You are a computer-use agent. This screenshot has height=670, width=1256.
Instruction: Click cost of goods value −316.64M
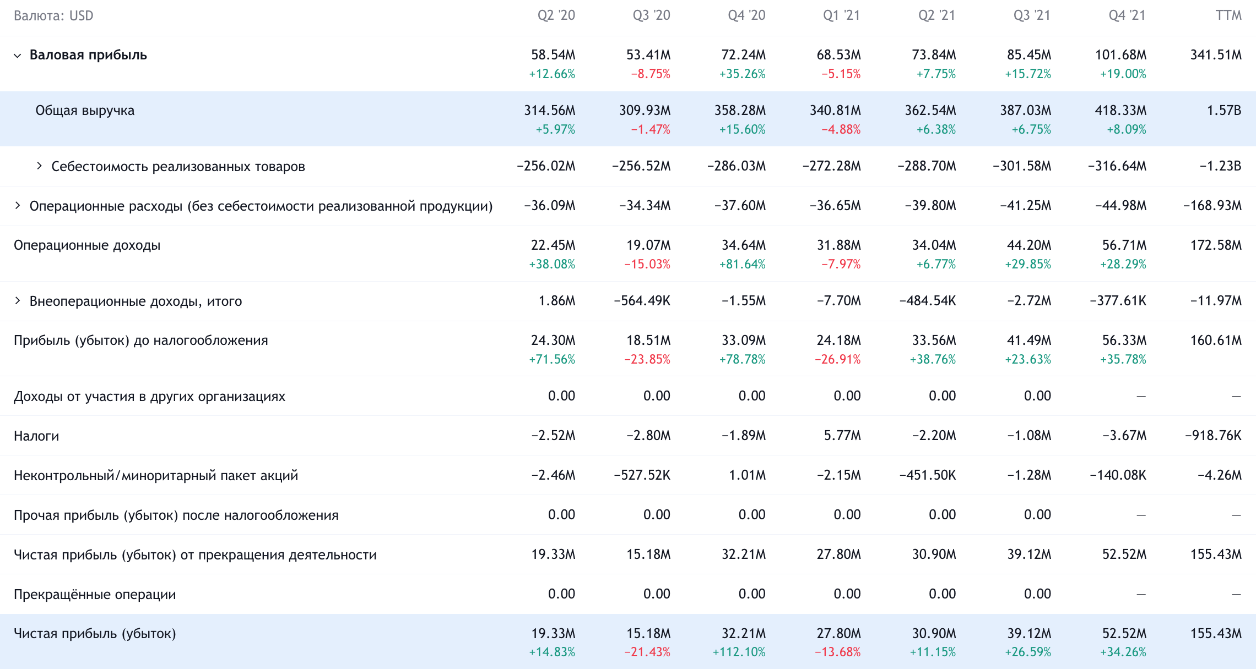click(x=1117, y=166)
